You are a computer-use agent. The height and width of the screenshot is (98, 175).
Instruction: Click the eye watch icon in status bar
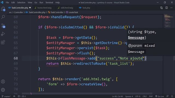[14, 96]
